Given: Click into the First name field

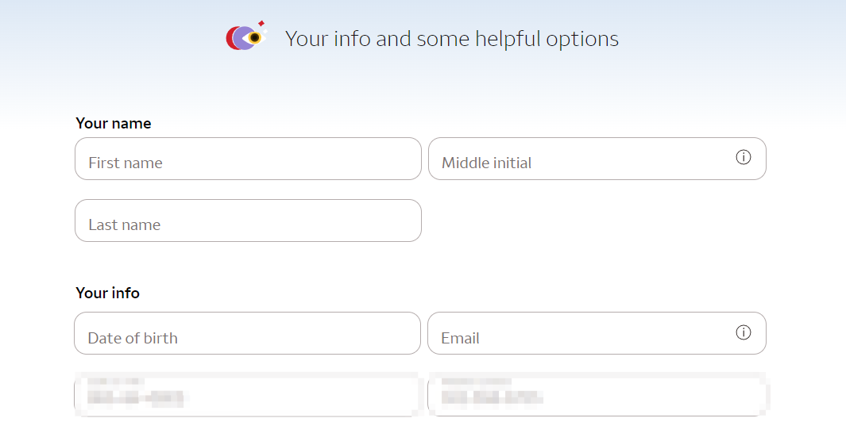Looking at the screenshot, I should (248, 159).
